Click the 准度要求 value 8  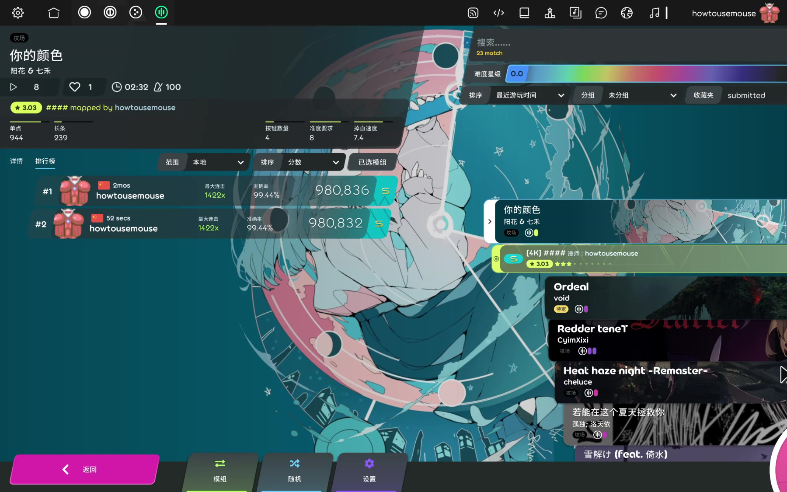312,138
